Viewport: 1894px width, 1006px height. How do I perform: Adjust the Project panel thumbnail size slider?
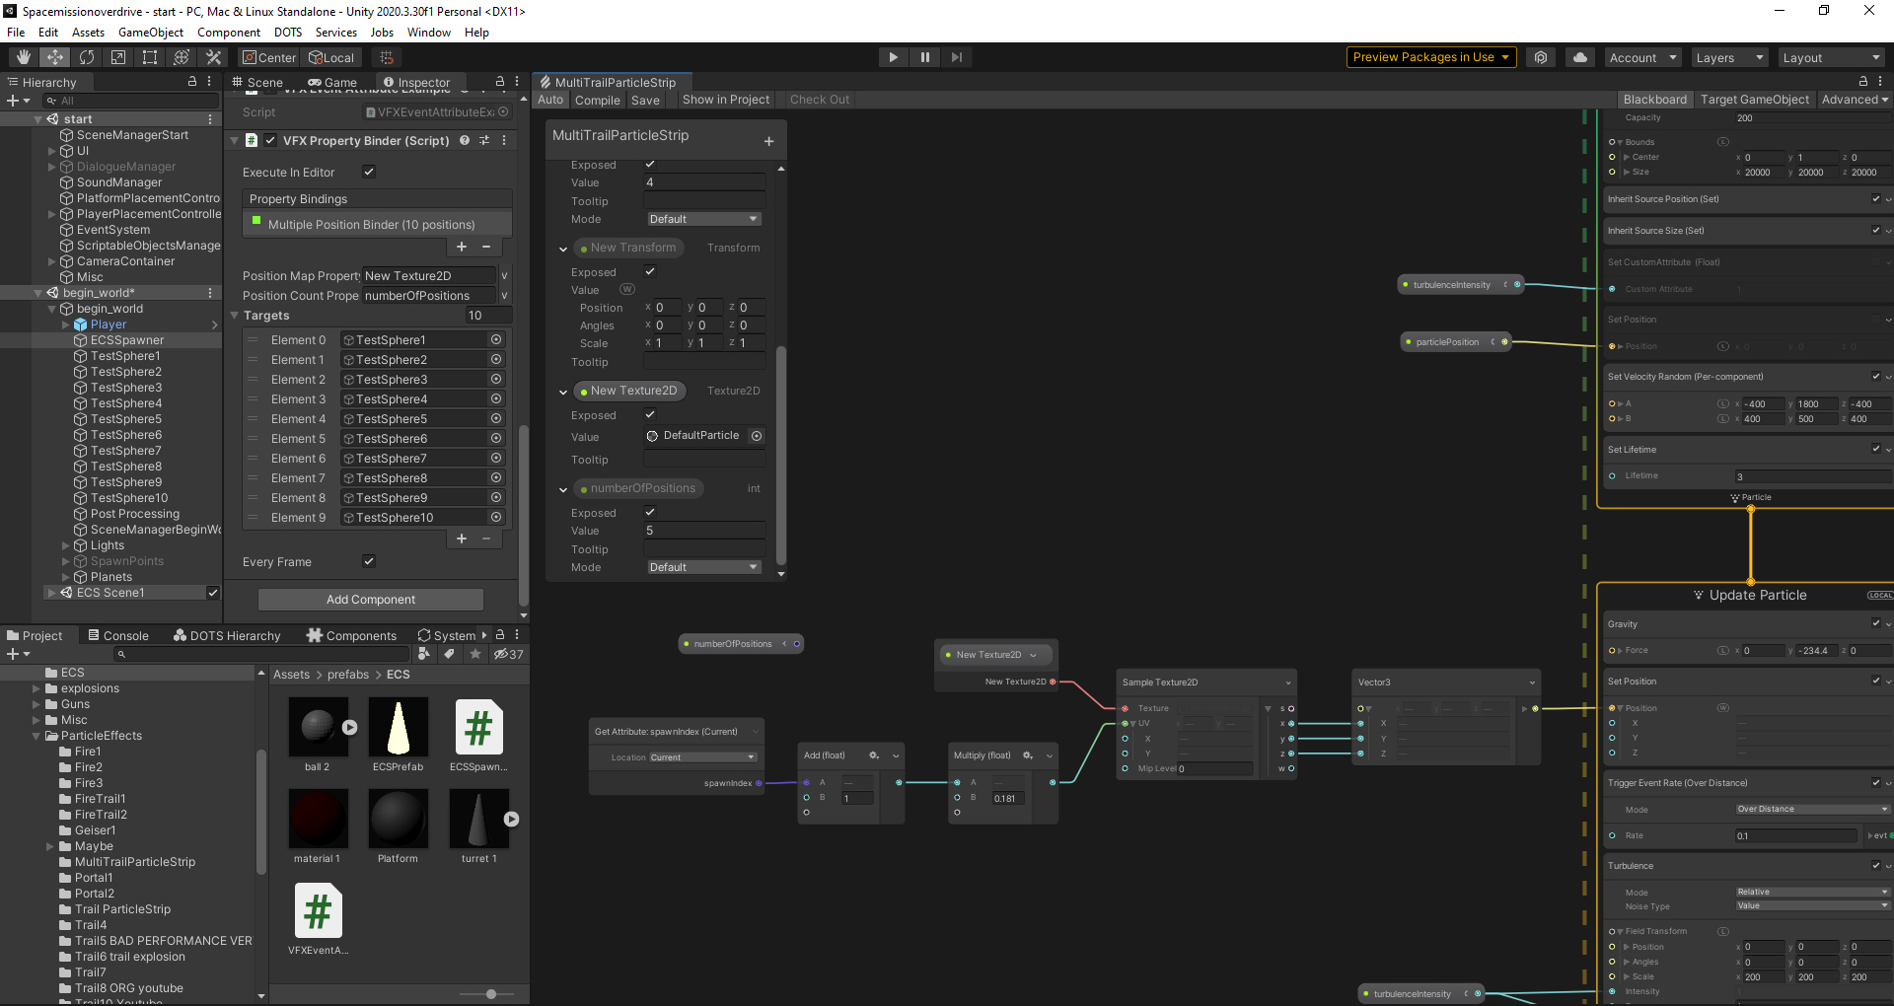[x=490, y=994]
